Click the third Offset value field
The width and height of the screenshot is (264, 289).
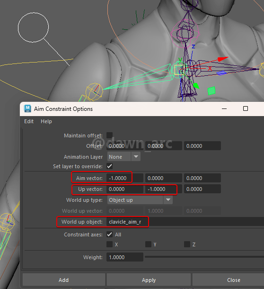point(202,146)
